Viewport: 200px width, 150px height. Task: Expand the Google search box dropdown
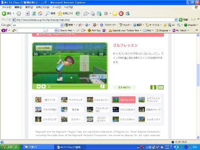click(x=62, y=25)
